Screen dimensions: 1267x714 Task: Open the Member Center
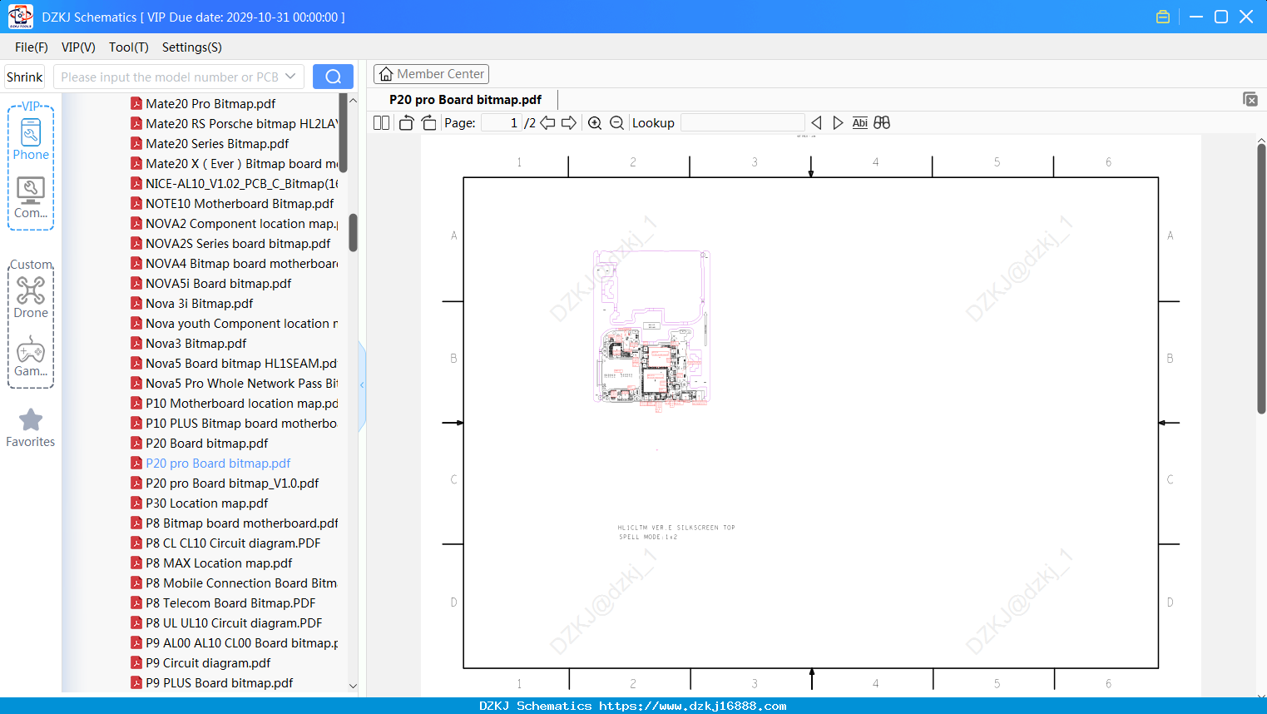(431, 74)
